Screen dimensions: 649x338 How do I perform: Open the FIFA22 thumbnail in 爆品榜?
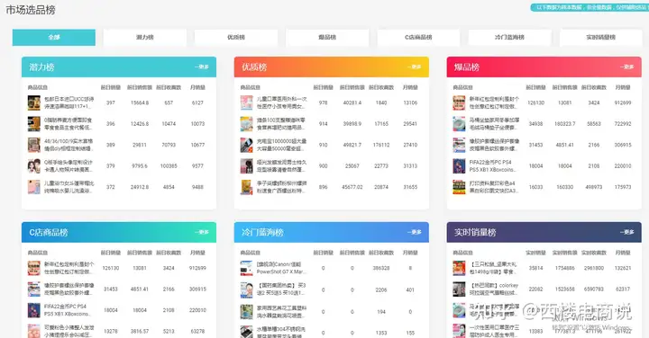click(459, 166)
